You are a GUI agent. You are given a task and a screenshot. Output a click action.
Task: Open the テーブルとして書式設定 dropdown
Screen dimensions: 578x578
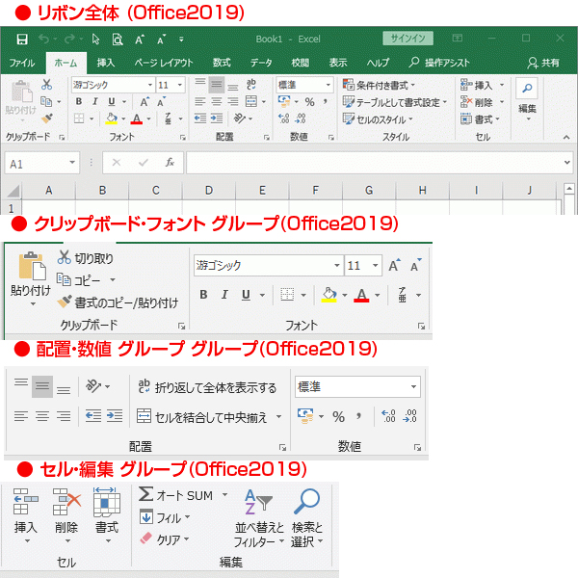(395, 102)
